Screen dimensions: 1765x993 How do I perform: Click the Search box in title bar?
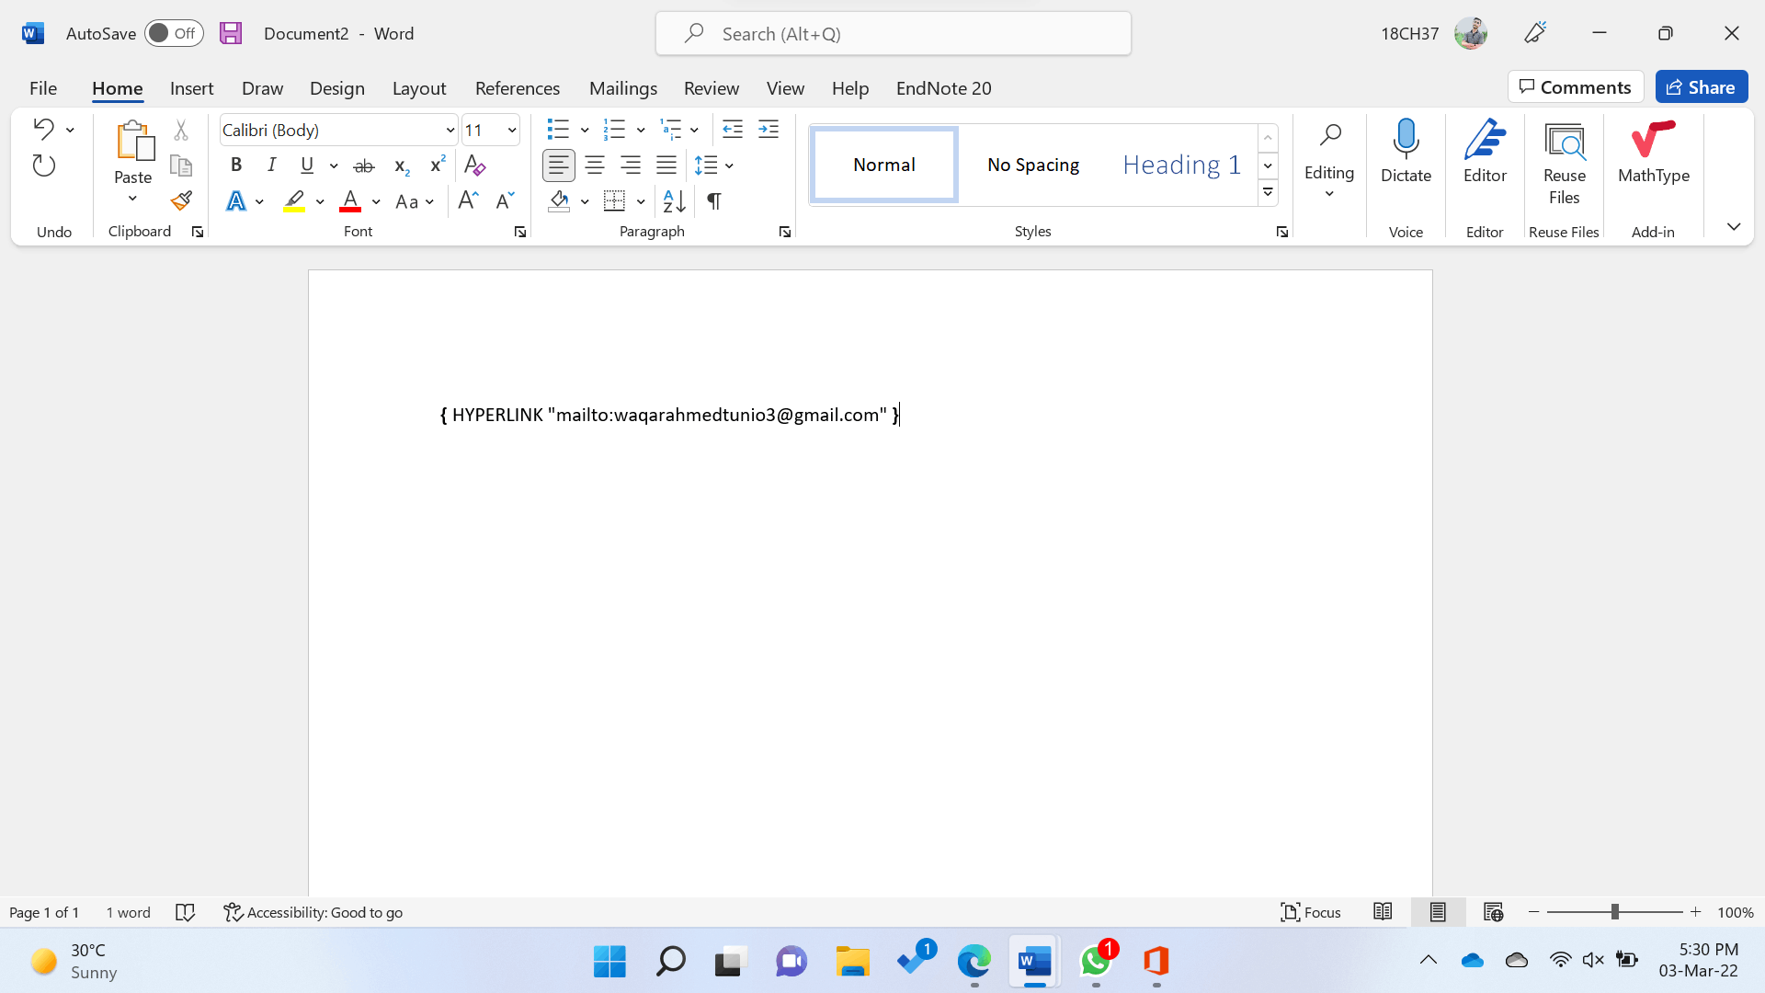point(893,34)
